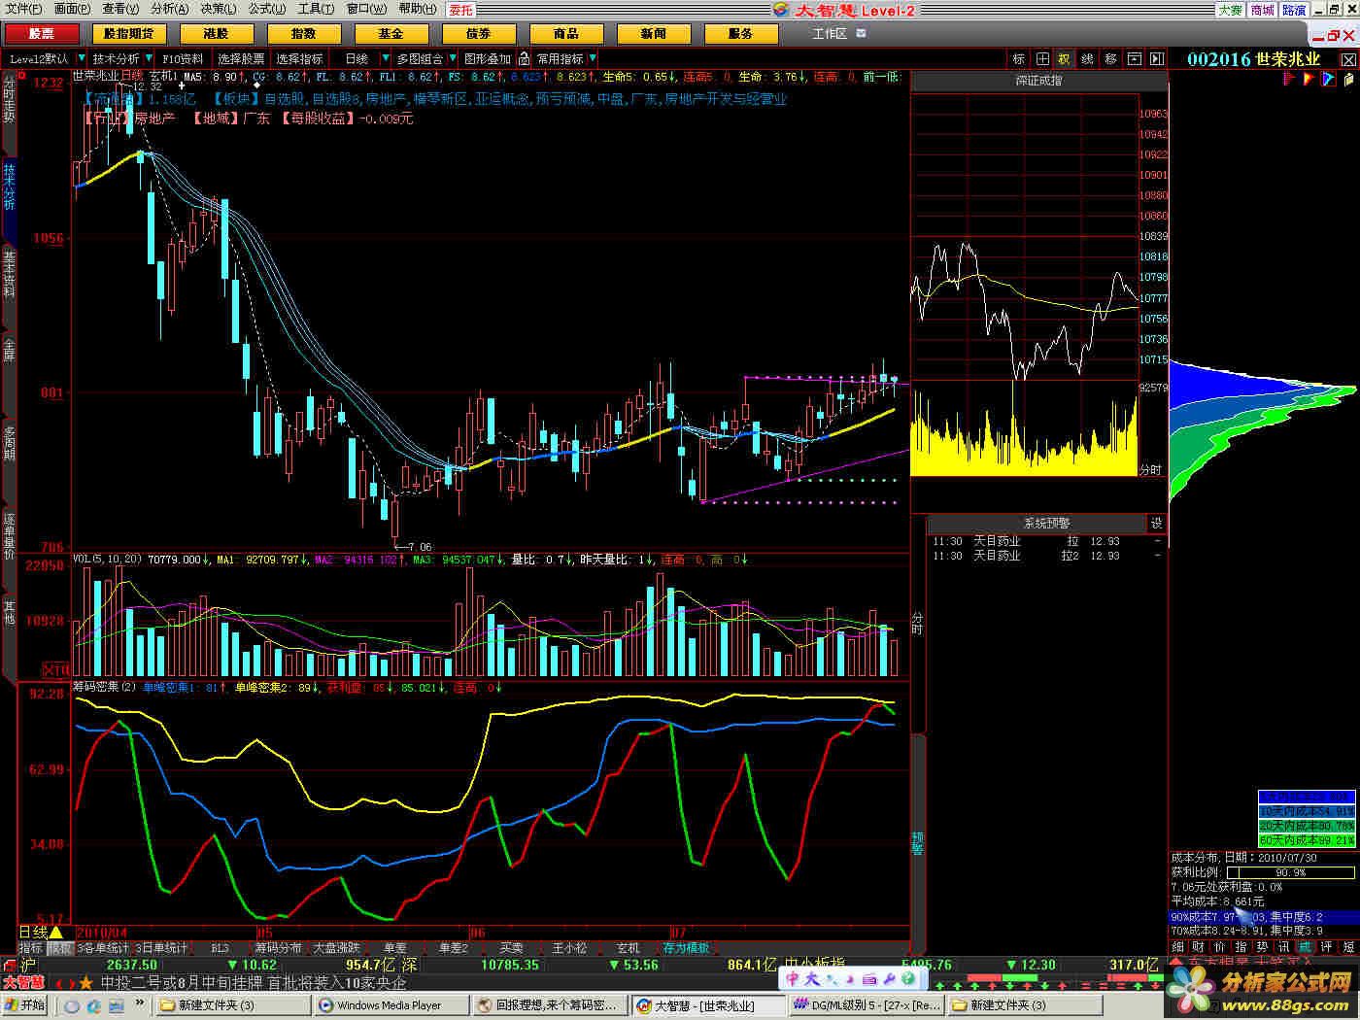Toggle the highlighted 权 icon
Image resolution: width=1360 pixels, height=1020 pixels.
(1064, 59)
